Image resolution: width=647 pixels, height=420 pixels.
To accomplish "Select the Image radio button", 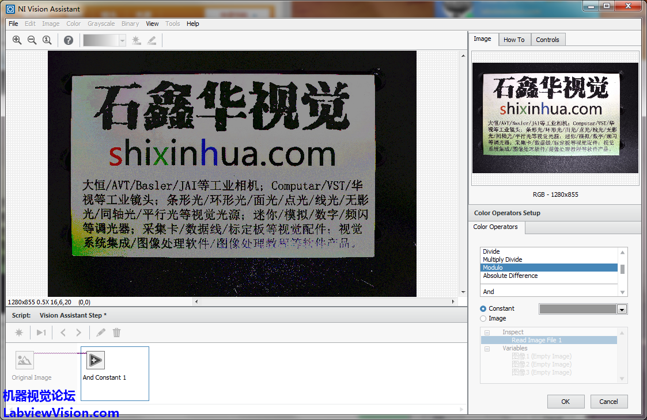I will (x=483, y=318).
